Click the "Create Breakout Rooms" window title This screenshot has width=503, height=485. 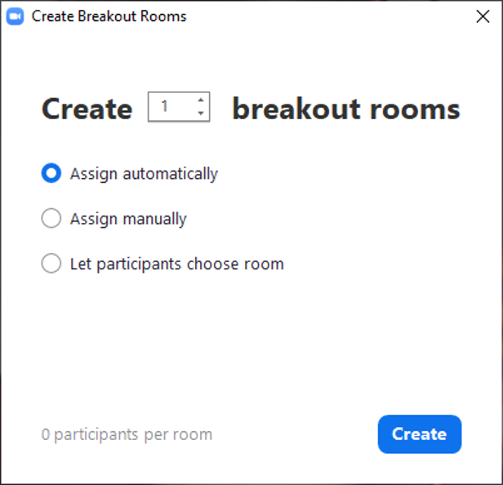[109, 16]
